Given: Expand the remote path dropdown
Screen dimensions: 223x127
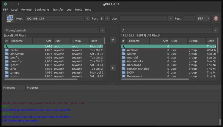Looking at the screenshot, I should click(216, 30).
